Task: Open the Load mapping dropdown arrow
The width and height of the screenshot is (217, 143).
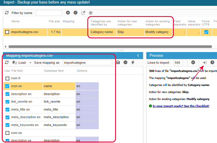Action: 30,63
